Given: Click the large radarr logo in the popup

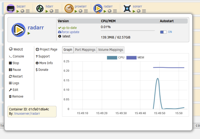Looking at the screenshot, I should pos(18,30).
